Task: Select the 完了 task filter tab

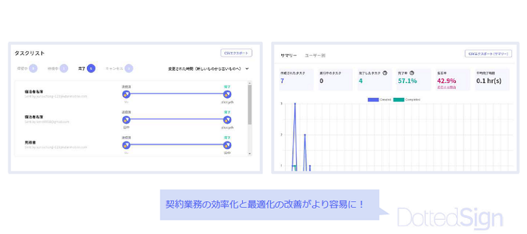Action: 86,69
